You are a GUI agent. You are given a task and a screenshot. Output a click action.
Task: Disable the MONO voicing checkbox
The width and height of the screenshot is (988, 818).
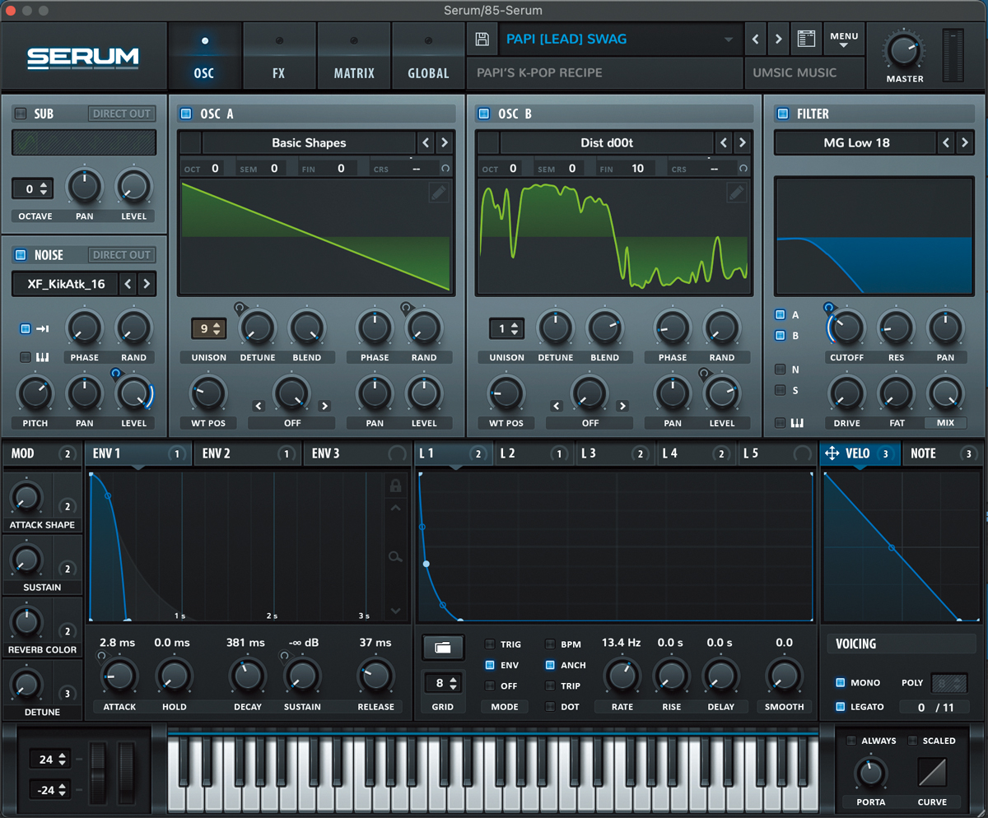click(x=841, y=682)
